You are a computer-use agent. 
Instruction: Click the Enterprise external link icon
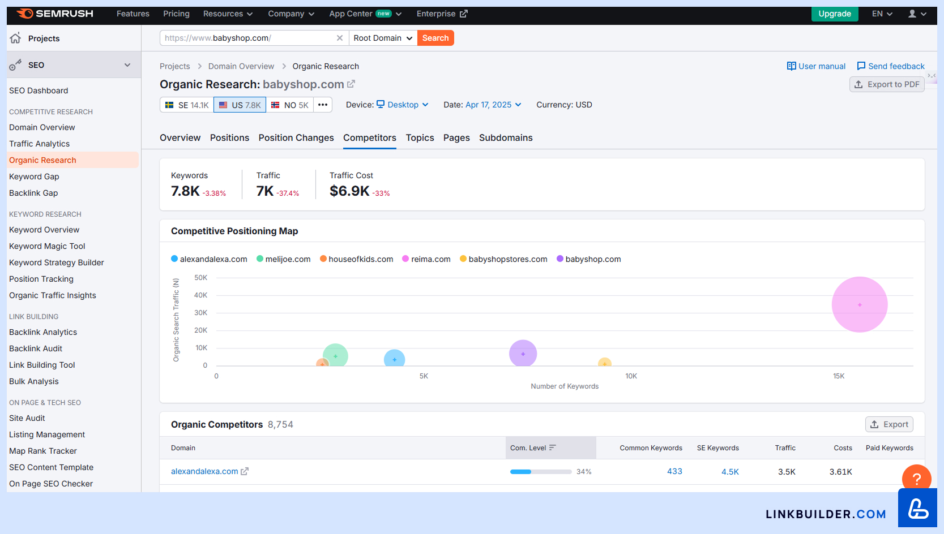click(464, 14)
